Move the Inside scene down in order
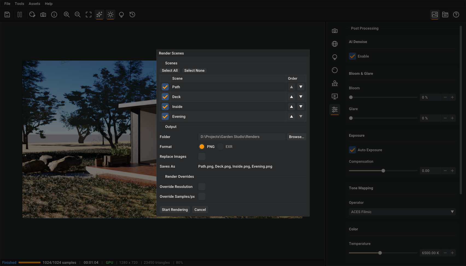The width and height of the screenshot is (466, 266). [301, 107]
